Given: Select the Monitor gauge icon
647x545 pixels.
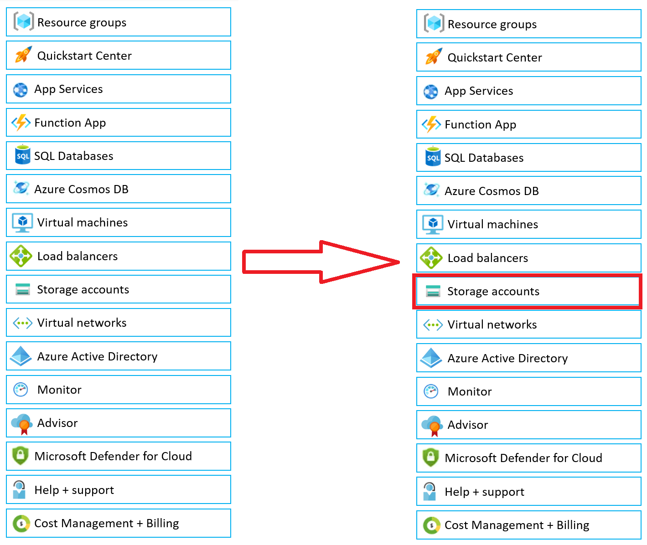Looking at the screenshot, I should pyautogui.click(x=21, y=390).
